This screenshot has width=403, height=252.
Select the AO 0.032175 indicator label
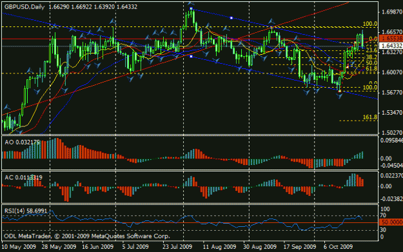(22, 142)
